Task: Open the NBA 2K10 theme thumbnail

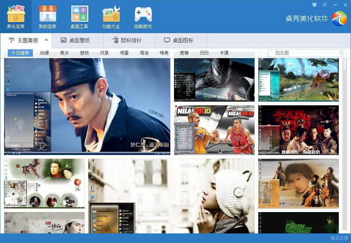Action: coord(214,130)
